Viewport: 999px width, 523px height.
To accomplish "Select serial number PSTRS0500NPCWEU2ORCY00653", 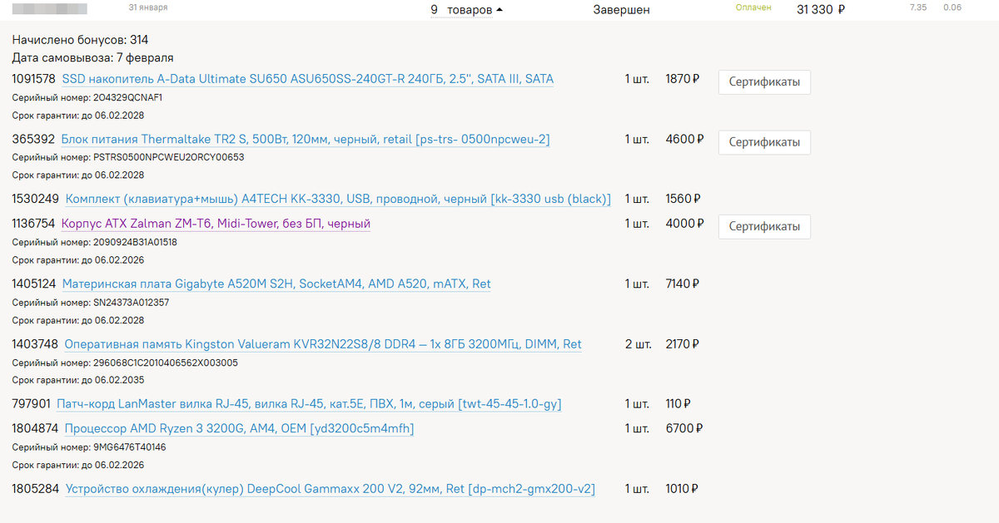I will tap(169, 157).
